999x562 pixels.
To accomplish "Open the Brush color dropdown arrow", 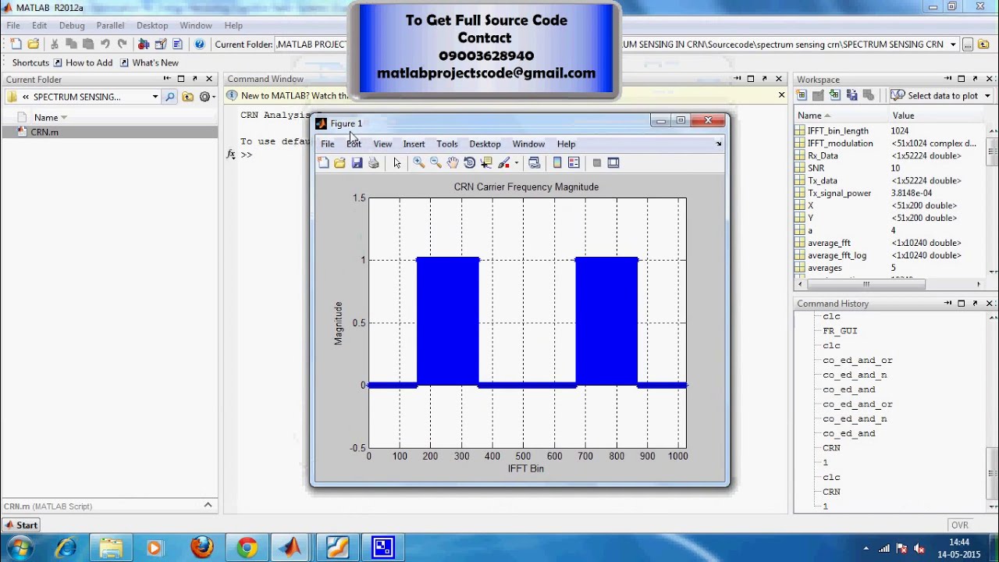I will pyautogui.click(x=516, y=163).
